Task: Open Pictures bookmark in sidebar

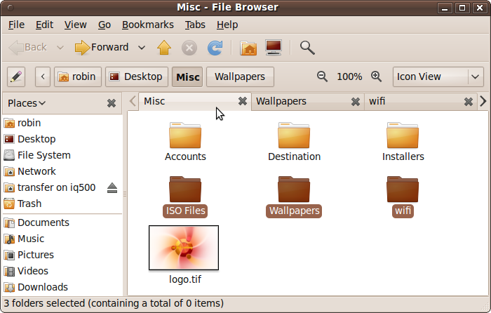Action: pos(62,255)
